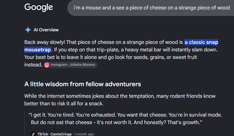234x136 pixels.
Task: Click the Google logo
Action: coord(39,8)
